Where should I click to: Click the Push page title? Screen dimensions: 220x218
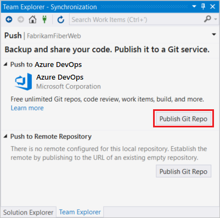tap(13, 36)
